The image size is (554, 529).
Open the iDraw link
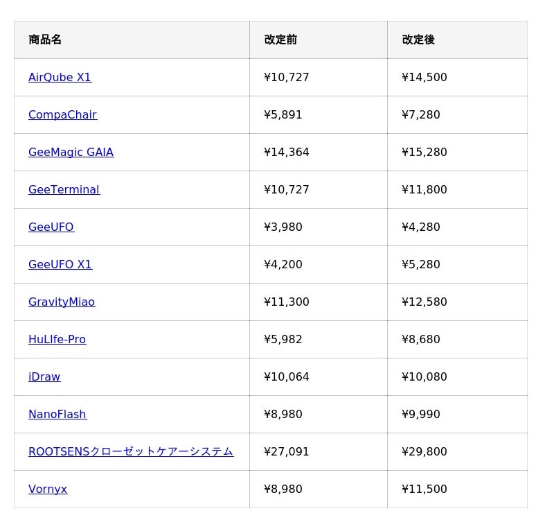44,376
